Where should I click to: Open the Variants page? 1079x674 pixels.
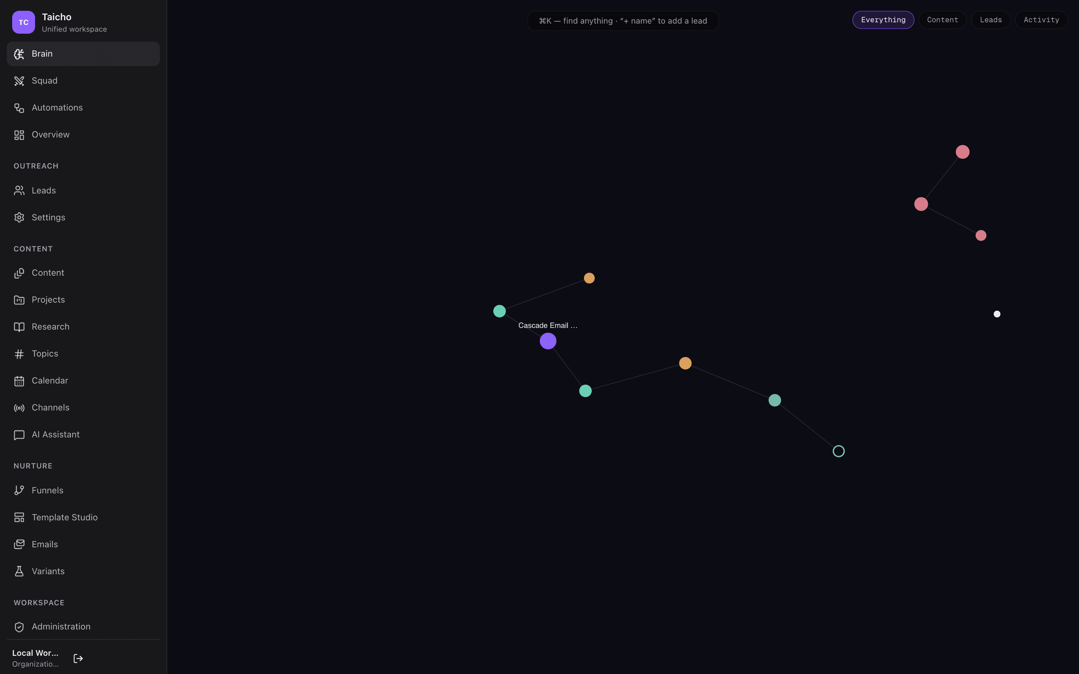pyautogui.click(x=83, y=571)
